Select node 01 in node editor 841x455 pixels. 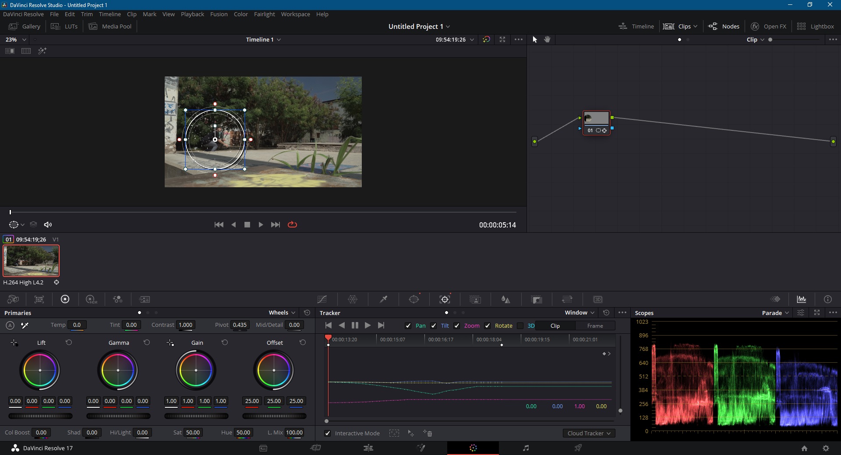tap(596, 123)
